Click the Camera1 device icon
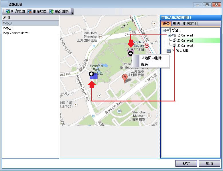 [x=174, y=35]
